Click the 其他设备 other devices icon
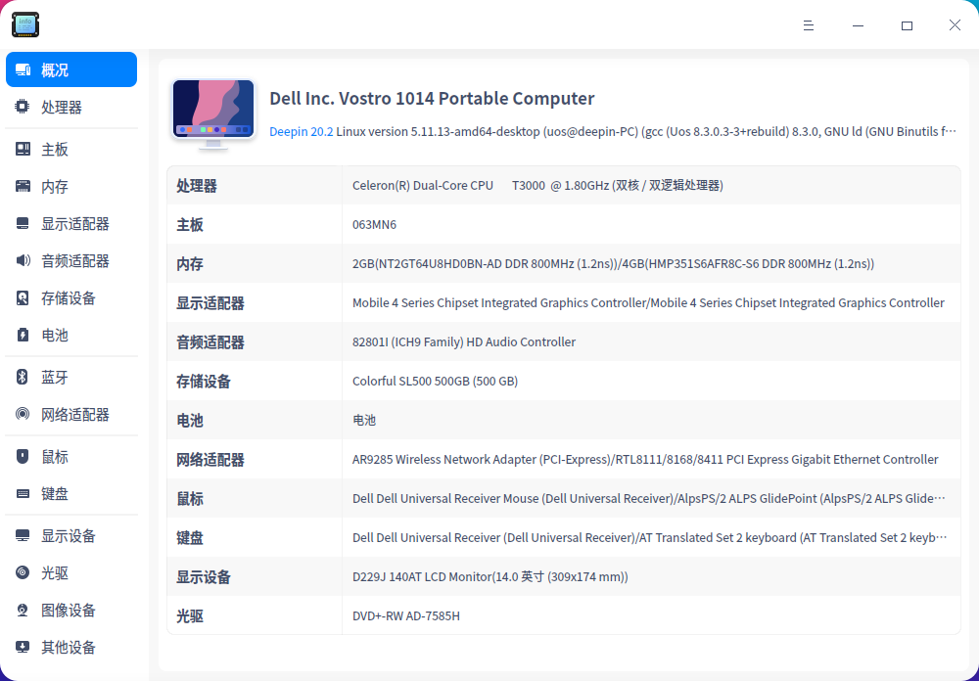The width and height of the screenshot is (979, 681). pyautogui.click(x=23, y=647)
